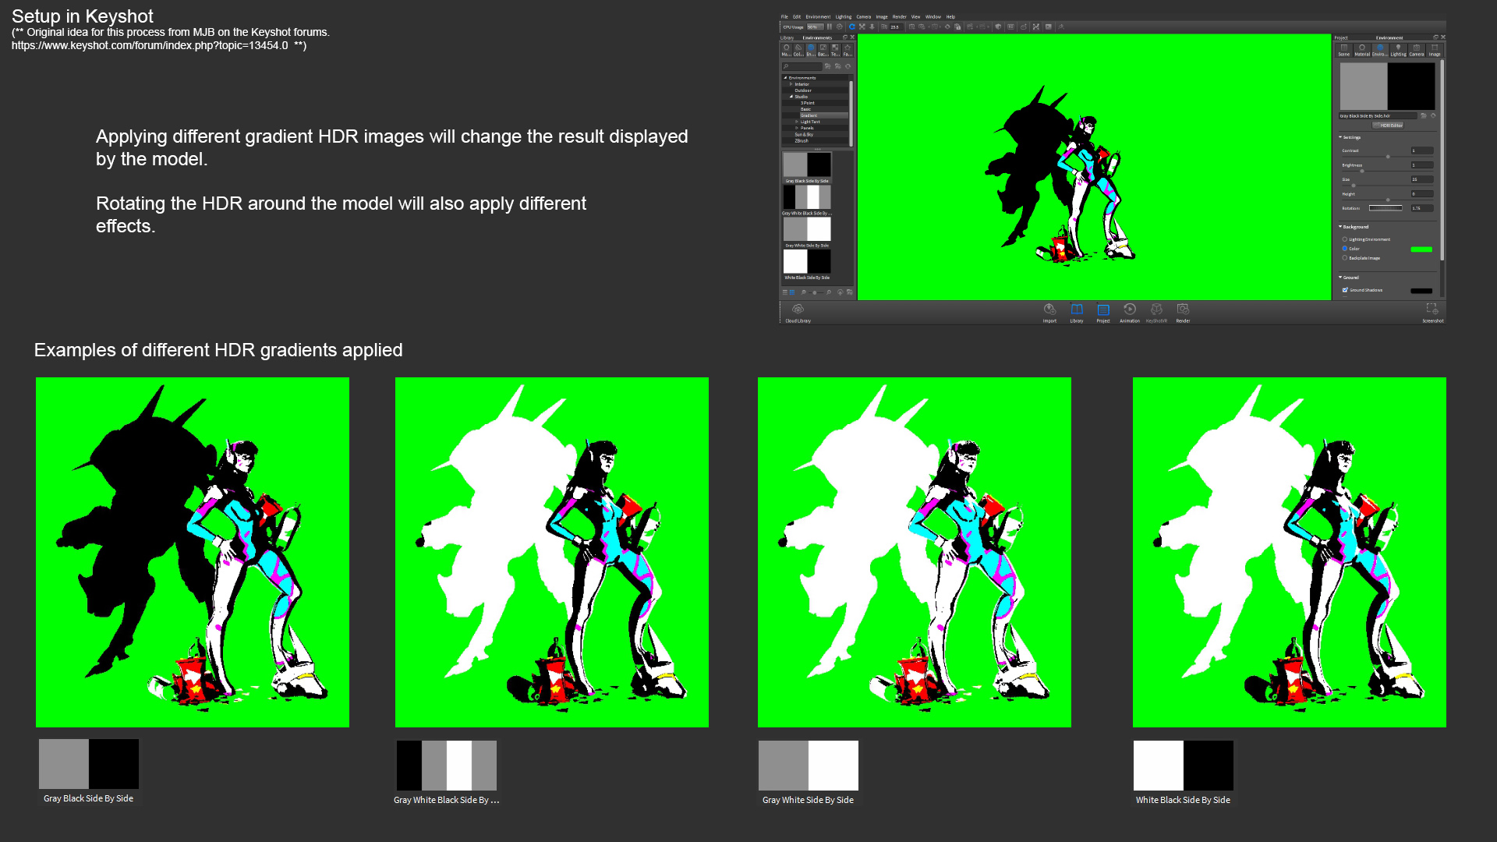Image resolution: width=1497 pixels, height=842 pixels.
Task: Toggle the Library panel button
Action: pos(1077,313)
